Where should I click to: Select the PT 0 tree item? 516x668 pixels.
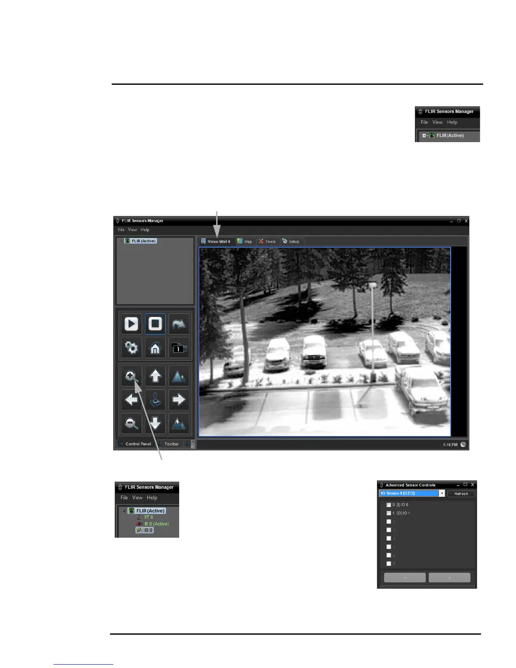click(149, 517)
